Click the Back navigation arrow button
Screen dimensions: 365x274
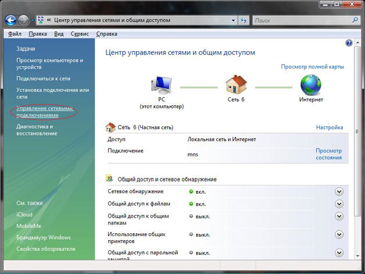tap(10, 21)
